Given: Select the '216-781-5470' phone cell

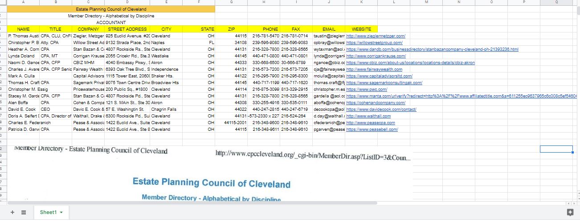Looking at the screenshot, I should coord(264,36).
